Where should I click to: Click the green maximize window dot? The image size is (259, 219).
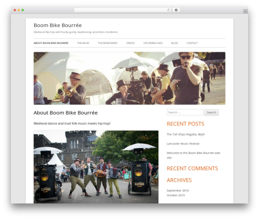pos(23,10)
